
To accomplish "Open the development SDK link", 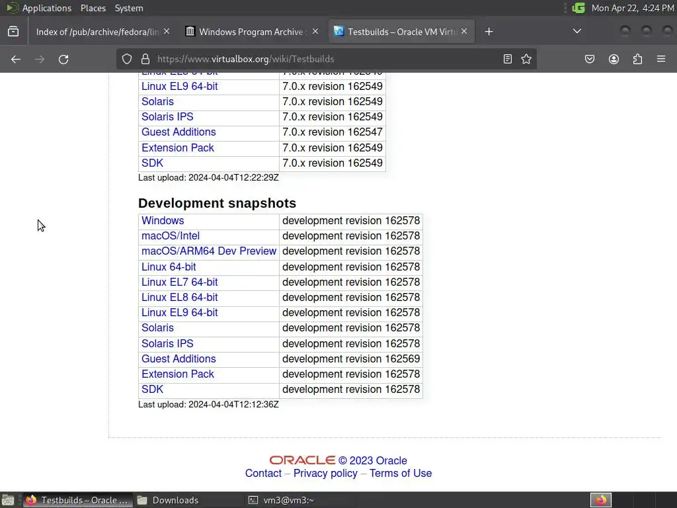I will 153,389.
